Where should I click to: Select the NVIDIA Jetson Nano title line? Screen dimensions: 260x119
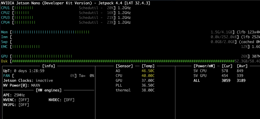coord(76,3)
